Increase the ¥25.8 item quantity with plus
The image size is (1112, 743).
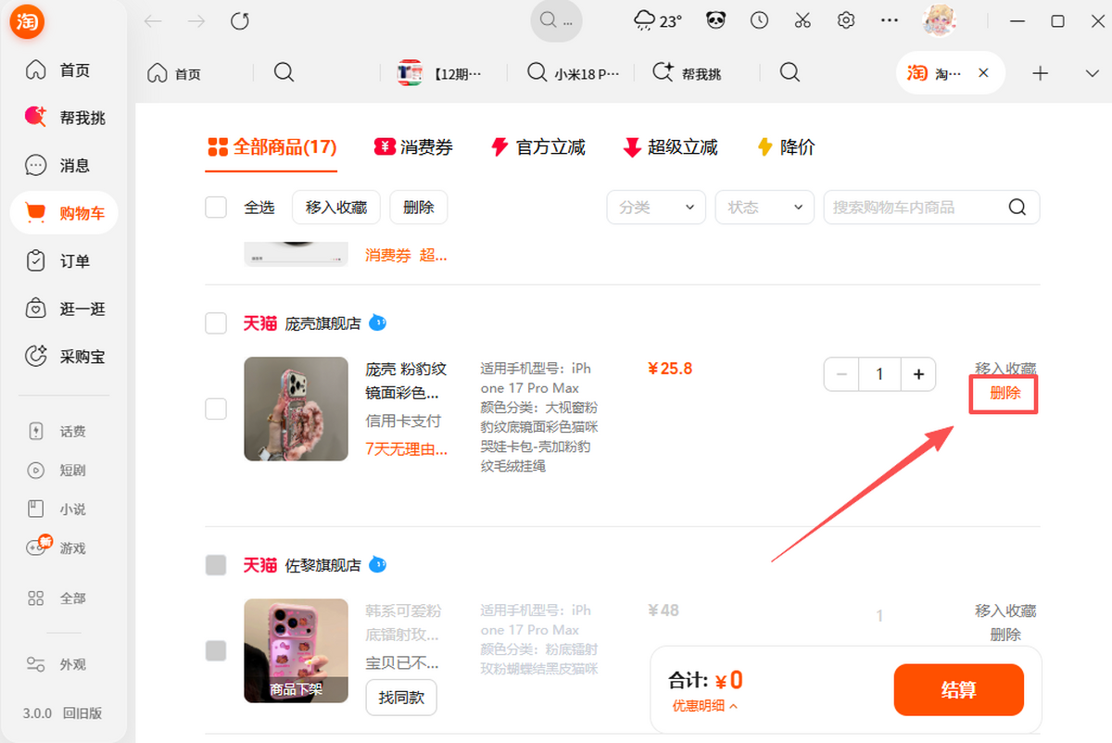[918, 374]
